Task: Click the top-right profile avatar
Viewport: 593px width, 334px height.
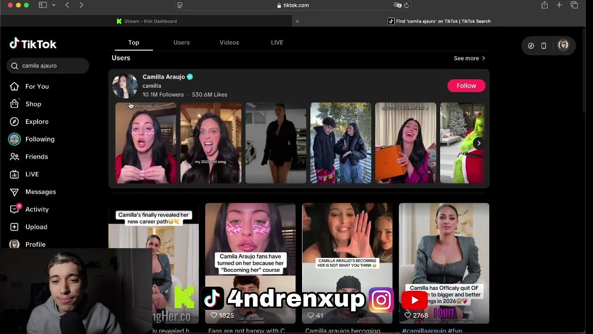Action: coord(563,45)
